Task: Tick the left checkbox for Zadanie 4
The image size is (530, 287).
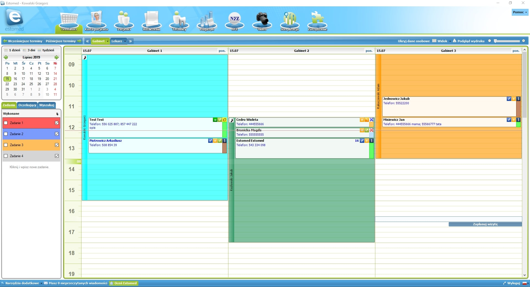Action: (x=6, y=156)
